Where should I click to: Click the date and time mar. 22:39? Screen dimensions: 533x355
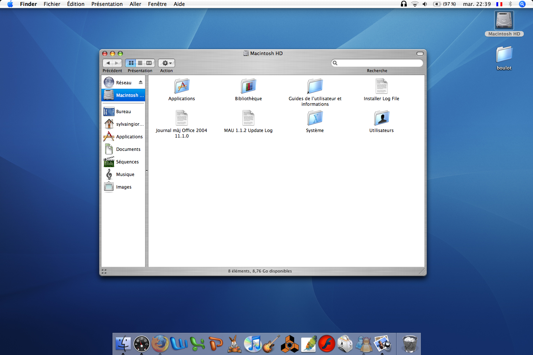click(x=477, y=4)
